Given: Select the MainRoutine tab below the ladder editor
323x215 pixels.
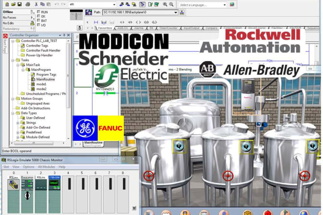Looking at the screenshot, I should [x=93, y=143].
